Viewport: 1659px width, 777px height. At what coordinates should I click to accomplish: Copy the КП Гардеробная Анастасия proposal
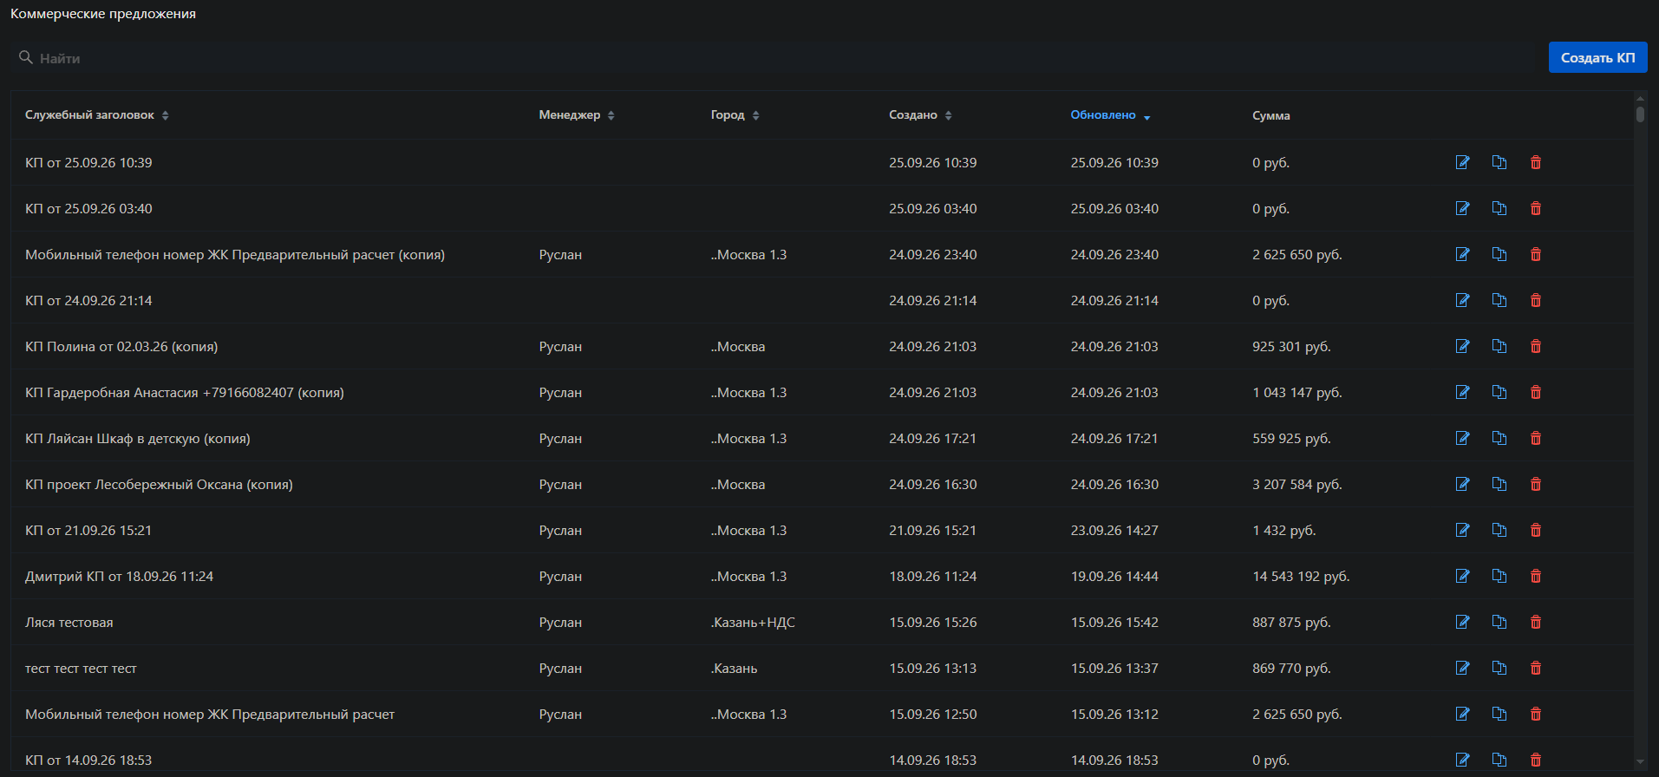coord(1499,392)
